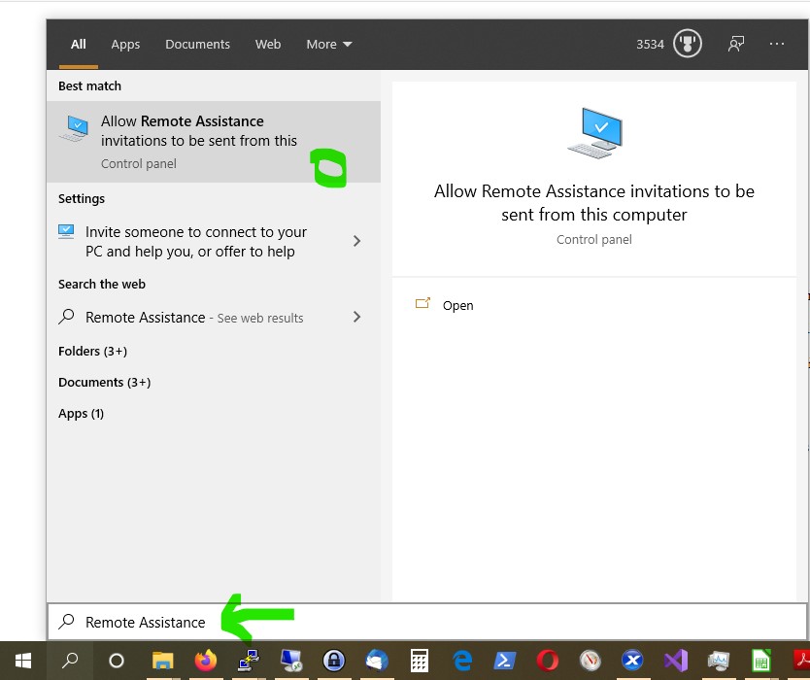Click the monitor icon beside Invite someone result
The image size is (810, 680).
click(66, 231)
